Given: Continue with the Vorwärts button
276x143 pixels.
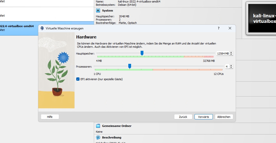Looking at the screenshot, I should tap(204, 117).
